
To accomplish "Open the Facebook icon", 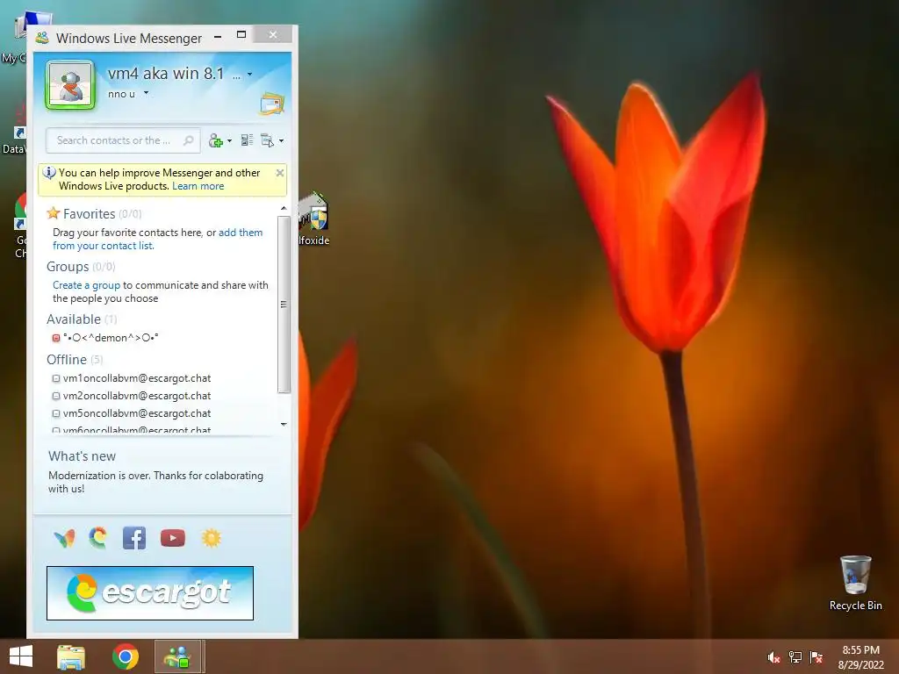I will (134, 538).
